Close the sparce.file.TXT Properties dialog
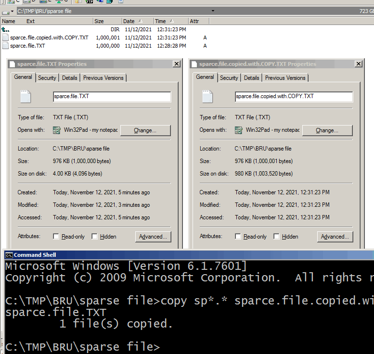This screenshot has height=354, width=374. (177, 64)
